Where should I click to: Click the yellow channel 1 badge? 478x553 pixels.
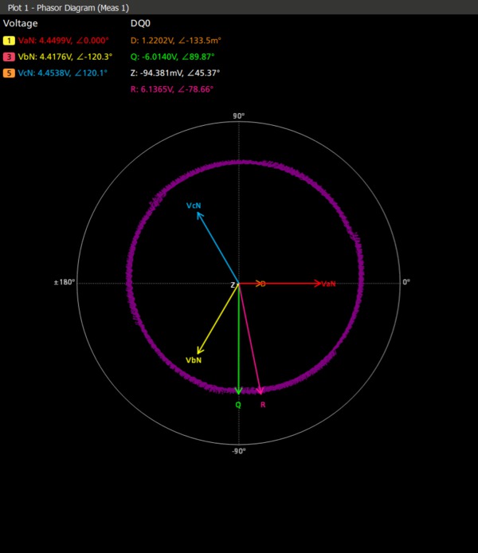(8, 40)
